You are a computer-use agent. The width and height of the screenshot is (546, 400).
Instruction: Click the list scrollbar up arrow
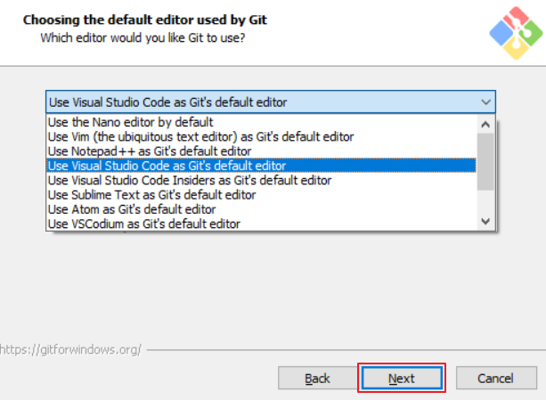485,125
